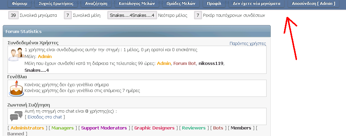Click the chat speech bubbles icon
346x136 pixels.
pyautogui.click(x=16, y=116)
